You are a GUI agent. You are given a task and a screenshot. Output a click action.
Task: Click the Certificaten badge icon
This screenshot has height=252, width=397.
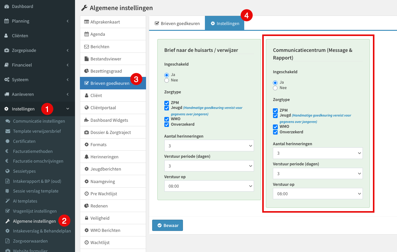coord(8,141)
